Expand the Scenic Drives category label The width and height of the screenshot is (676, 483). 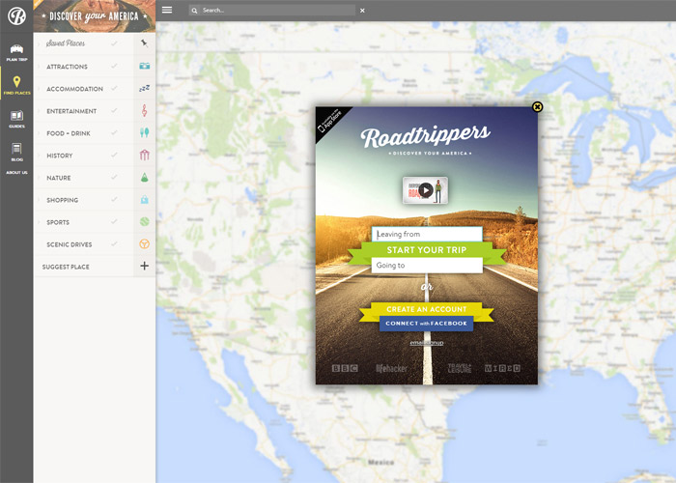point(69,244)
